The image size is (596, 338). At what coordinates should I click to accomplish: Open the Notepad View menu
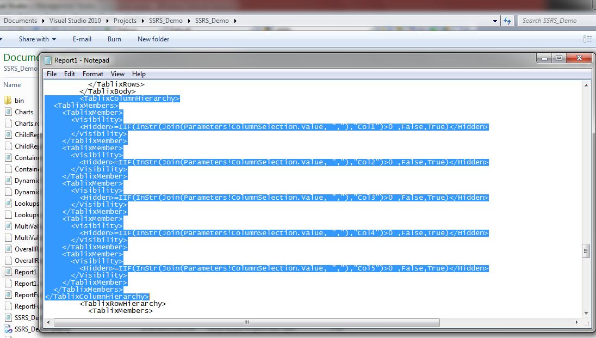pyautogui.click(x=117, y=74)
